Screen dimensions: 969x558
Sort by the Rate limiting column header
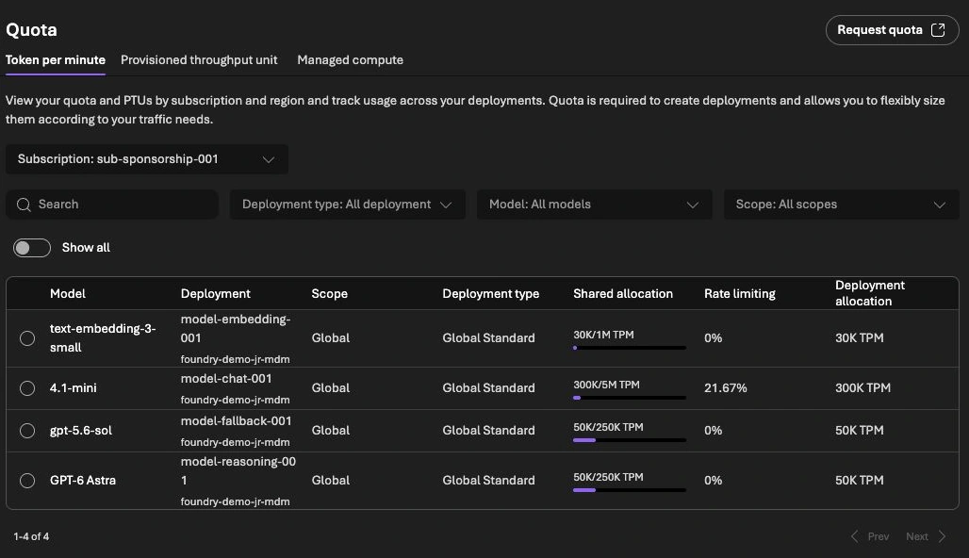click(x=740, y=293)
